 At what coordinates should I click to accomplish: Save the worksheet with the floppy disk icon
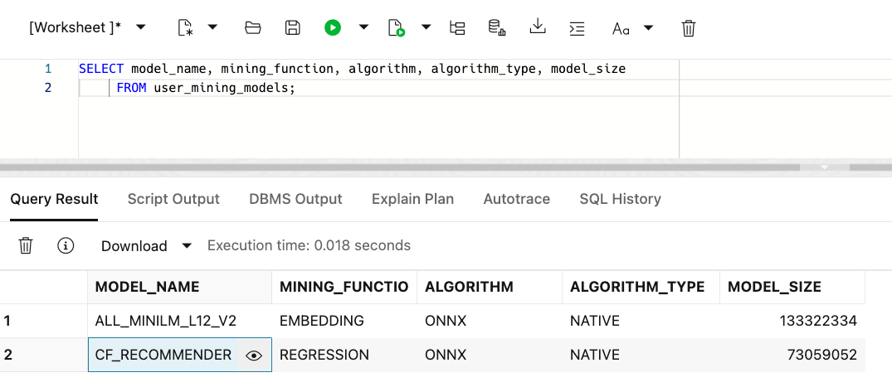pyautogui.click(x=292, y=27)
